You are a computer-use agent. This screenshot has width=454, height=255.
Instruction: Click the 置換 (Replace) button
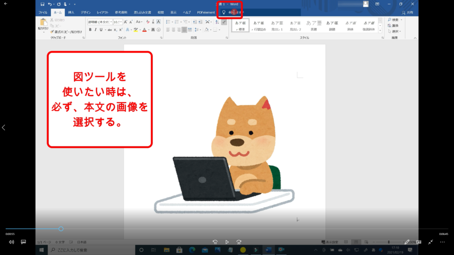394,26
